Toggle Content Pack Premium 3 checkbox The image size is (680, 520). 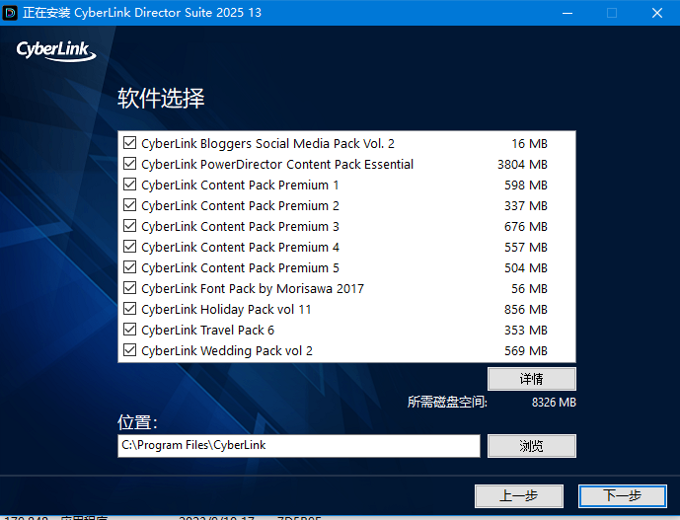(x=129, y=226)
